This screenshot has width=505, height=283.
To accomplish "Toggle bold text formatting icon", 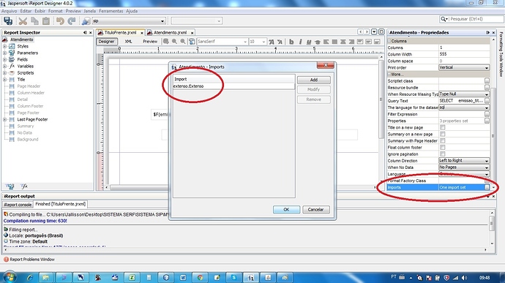I will pyautogui.click(x=291, y=42).
